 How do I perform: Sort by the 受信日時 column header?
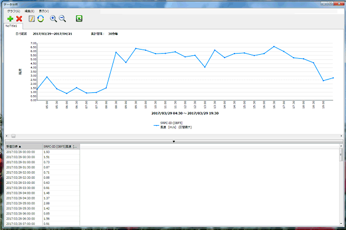point(24,146)
